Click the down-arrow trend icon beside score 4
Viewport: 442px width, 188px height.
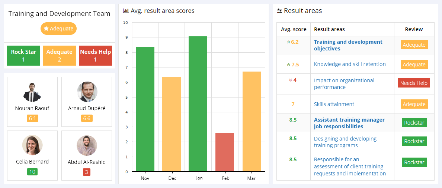click(290, 80)
